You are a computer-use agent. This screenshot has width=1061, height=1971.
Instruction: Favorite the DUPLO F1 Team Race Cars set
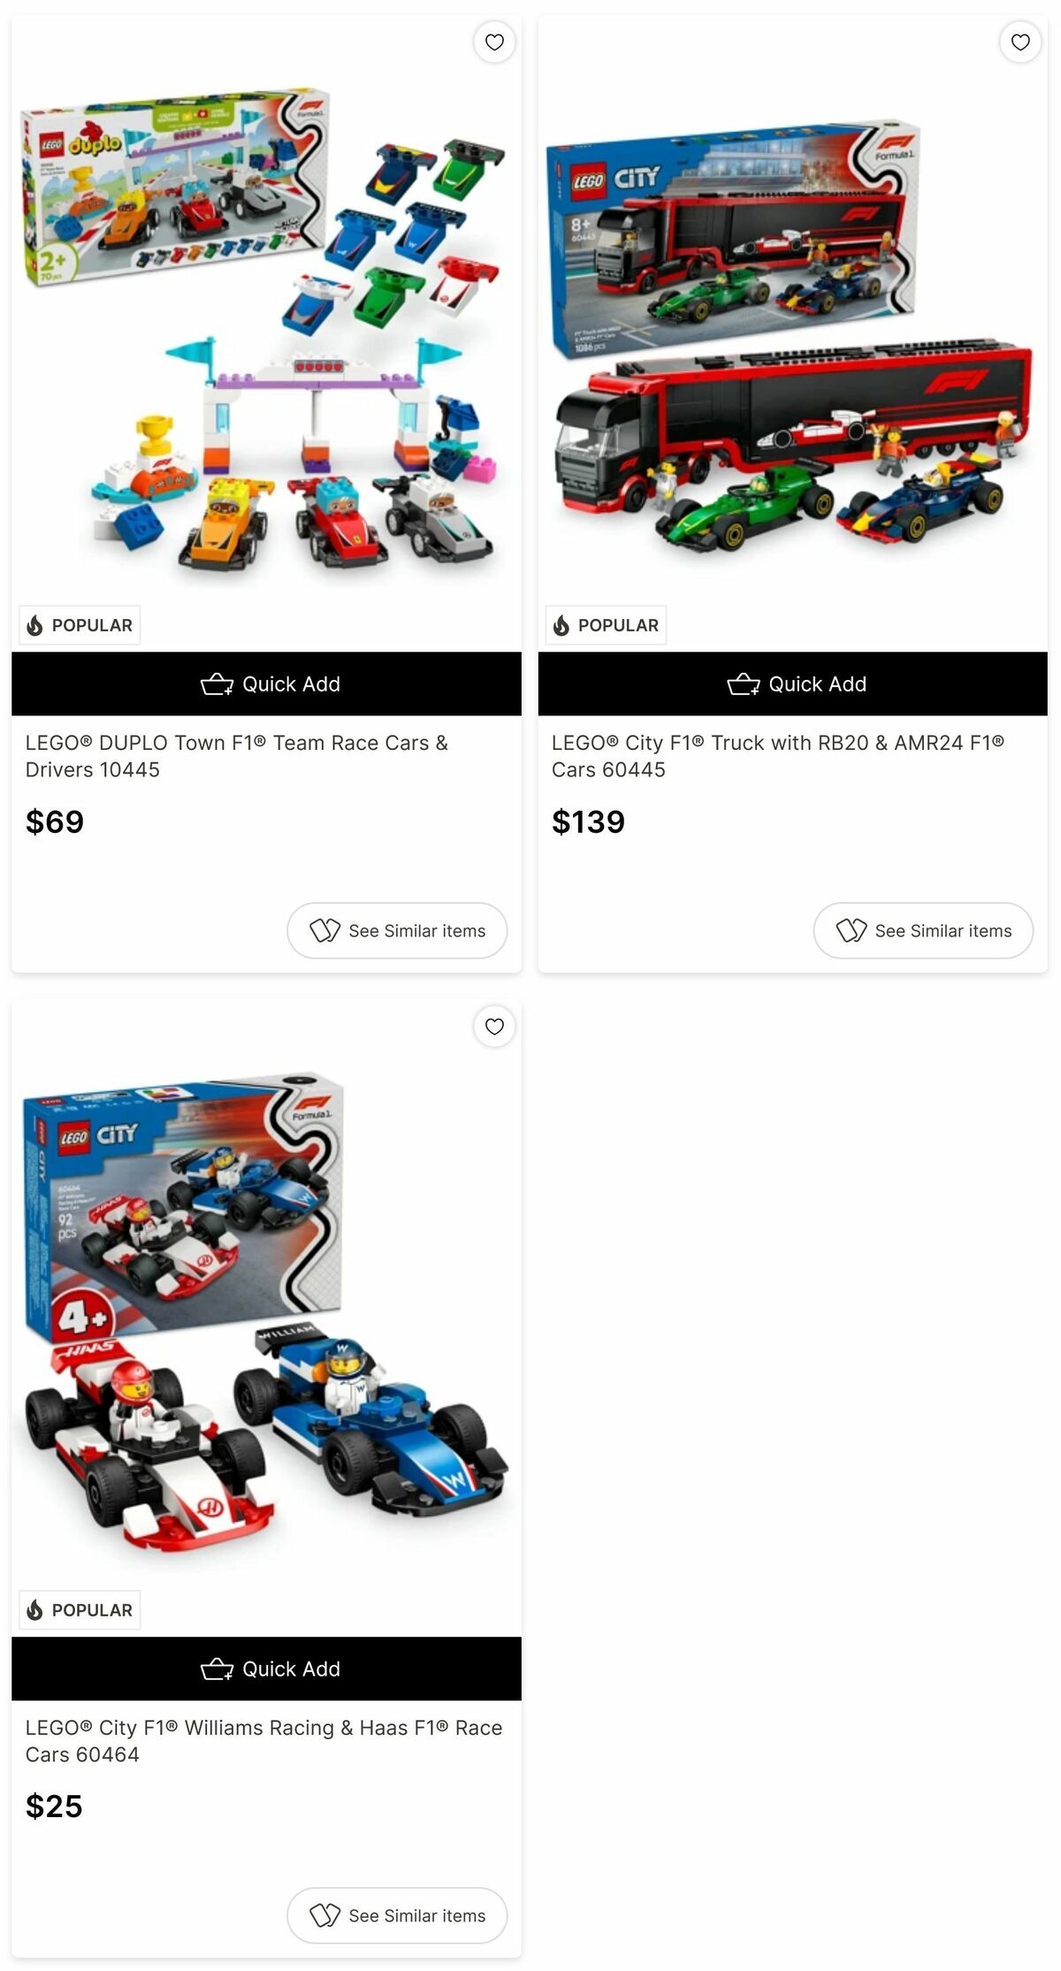pos(494,42)
